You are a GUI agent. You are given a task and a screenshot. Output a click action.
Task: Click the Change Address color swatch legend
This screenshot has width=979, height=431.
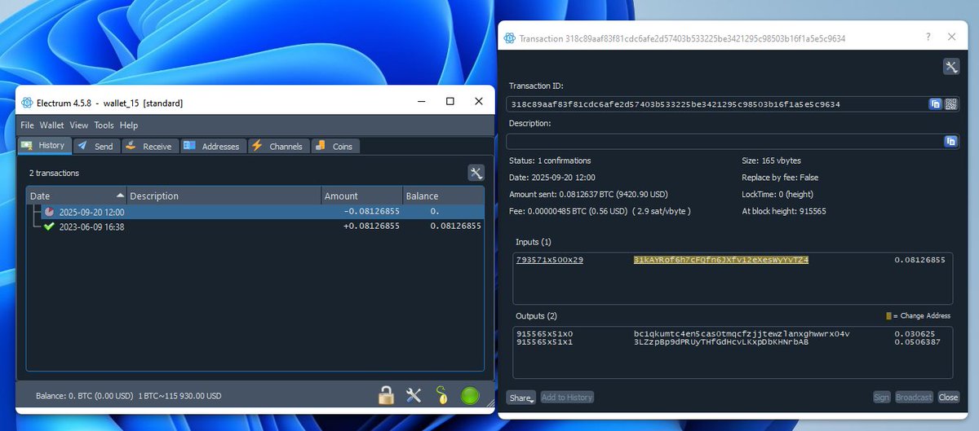click(x=889, y=316)
